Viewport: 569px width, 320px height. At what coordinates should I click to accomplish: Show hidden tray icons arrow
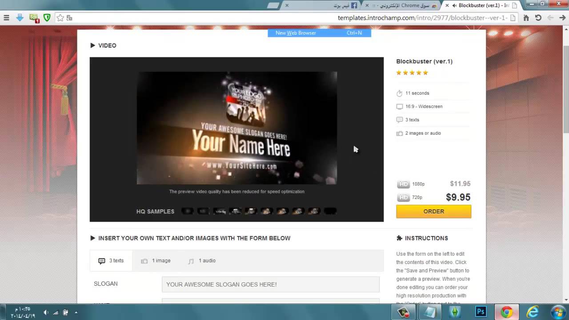76,312
